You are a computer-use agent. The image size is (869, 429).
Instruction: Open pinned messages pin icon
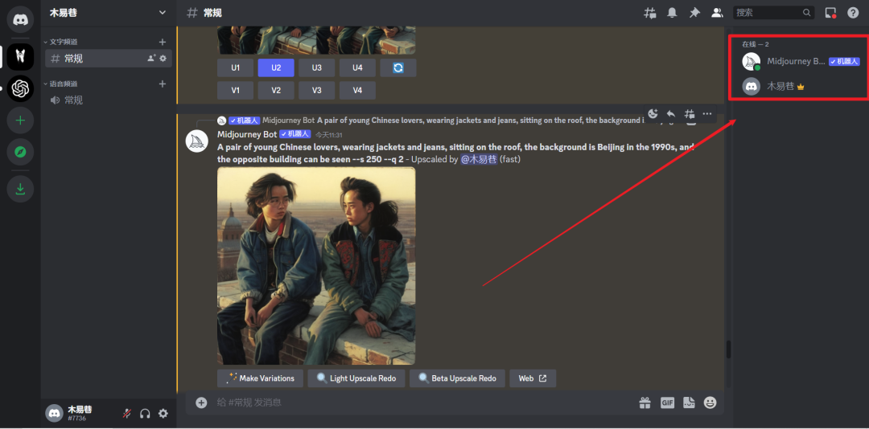(694, 13)
